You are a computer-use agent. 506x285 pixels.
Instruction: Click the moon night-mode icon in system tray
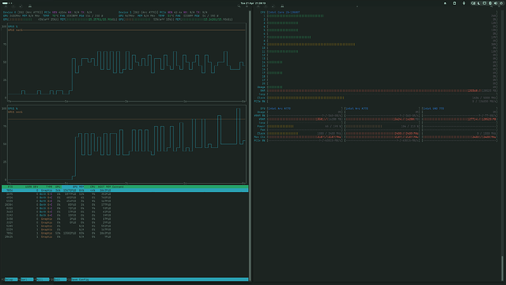[479, 4]
